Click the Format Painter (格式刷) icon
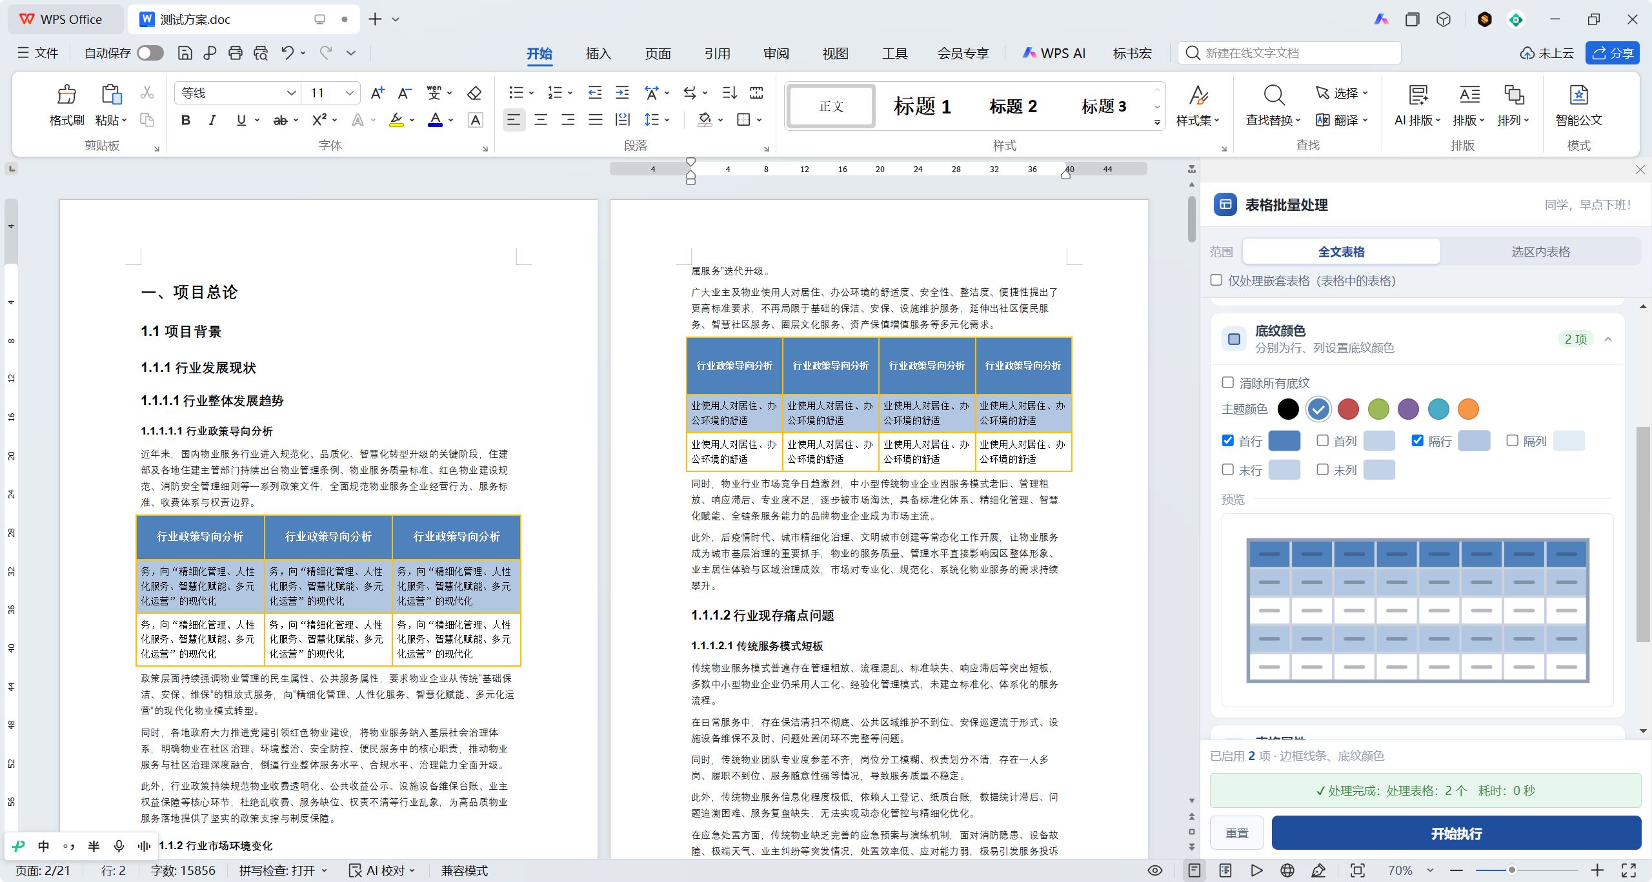The width and height of the screenshot is (1652, 882). pos(66,95)
